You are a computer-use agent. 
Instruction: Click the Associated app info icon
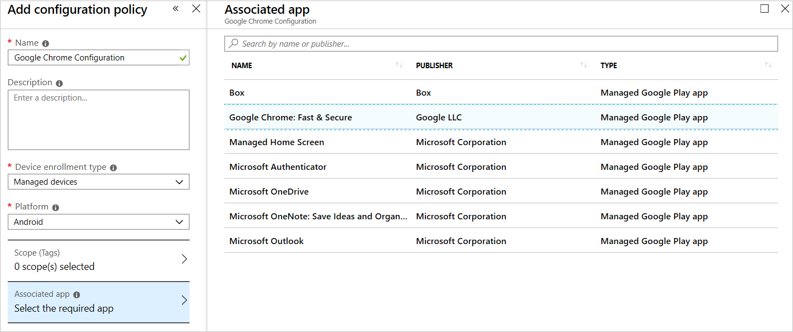[76, 294]
